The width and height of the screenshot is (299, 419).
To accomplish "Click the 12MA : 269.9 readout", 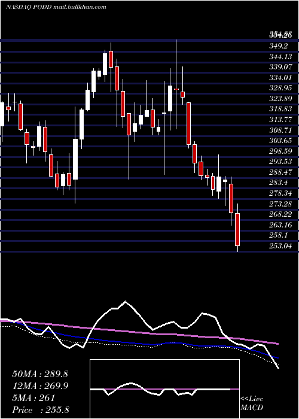I will pos(40,386).
